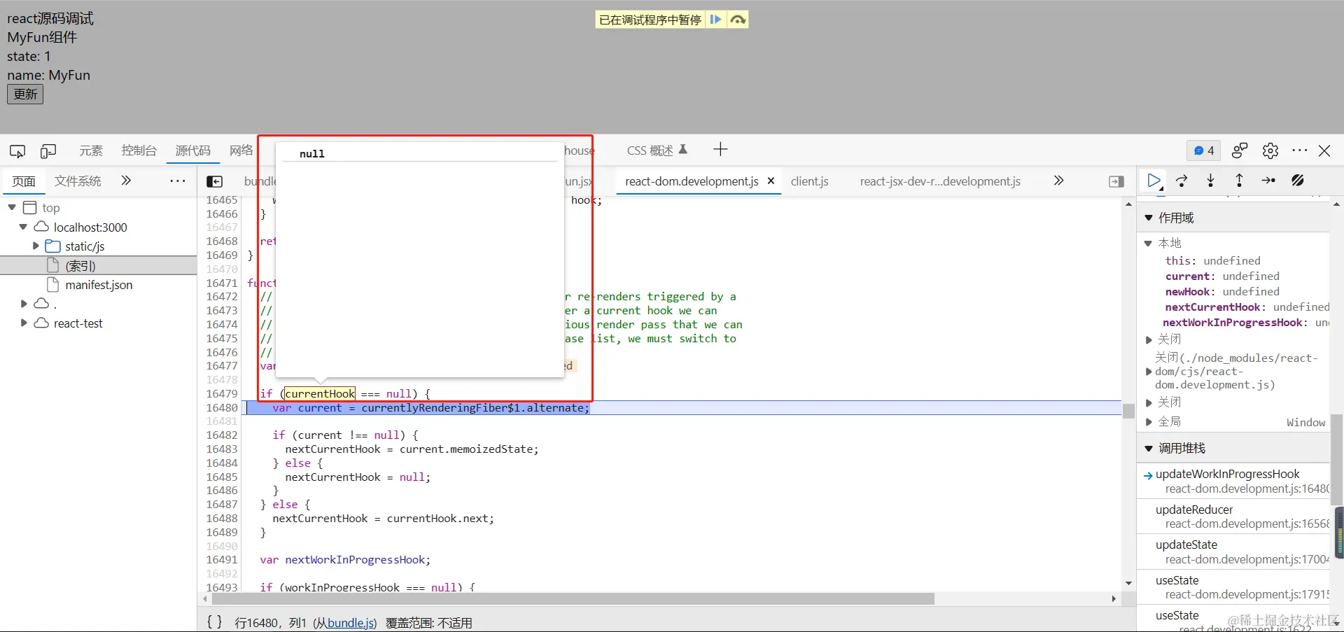Hide the navigator sidebar
This screenshot has width=1344, height=632.
pyautogui.click(x=214, y=181)
